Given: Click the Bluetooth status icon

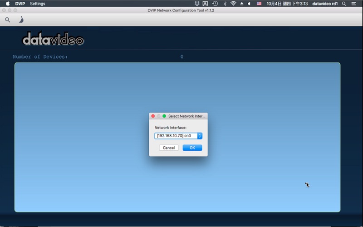Looking at the screenshot, I should coord(225,4).
